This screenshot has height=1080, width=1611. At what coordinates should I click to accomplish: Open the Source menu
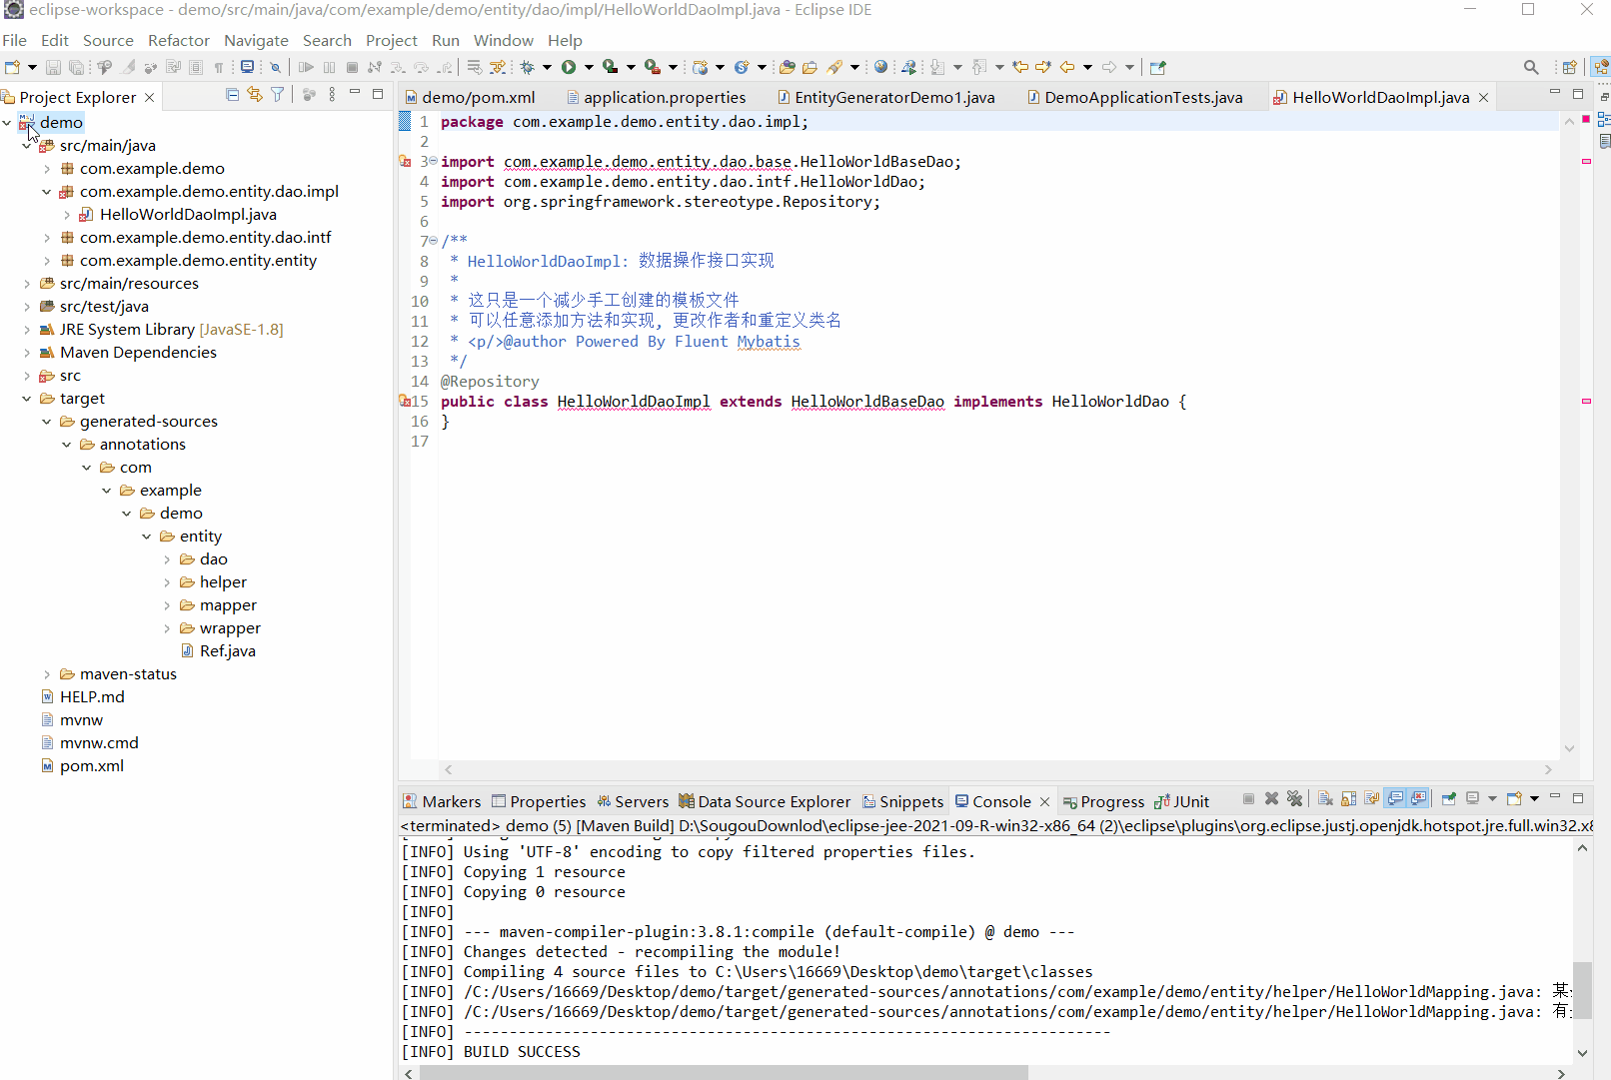click(x=108, y=40)
